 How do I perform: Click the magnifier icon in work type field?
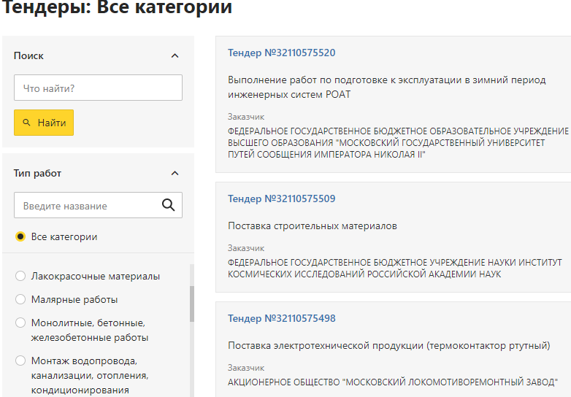click(168, 205)
